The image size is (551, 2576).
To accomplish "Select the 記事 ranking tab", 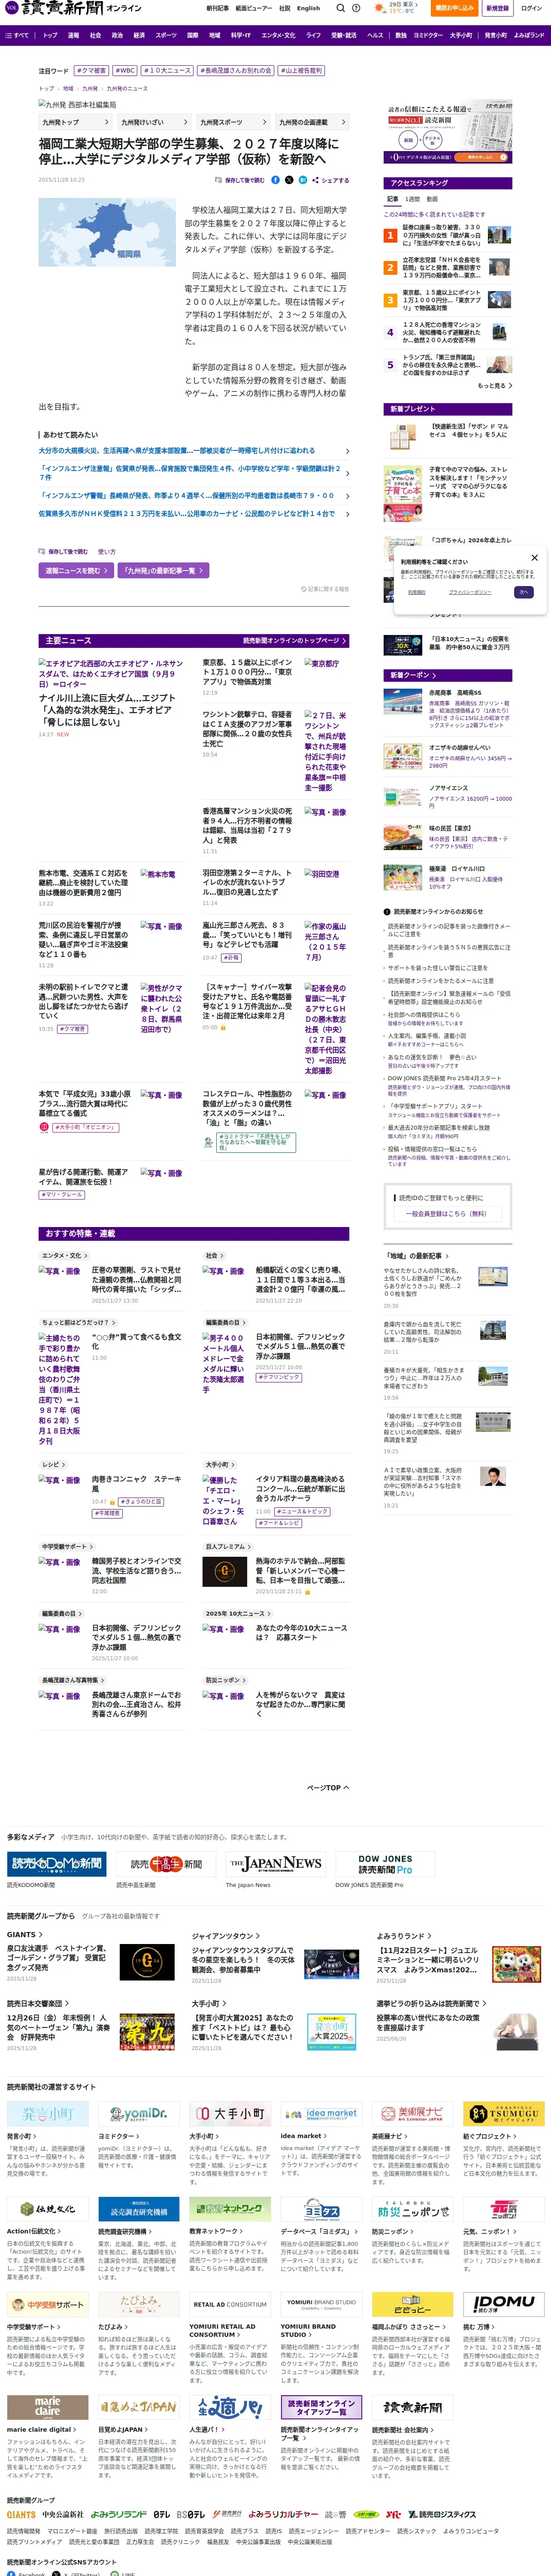I will click(393, 199).
